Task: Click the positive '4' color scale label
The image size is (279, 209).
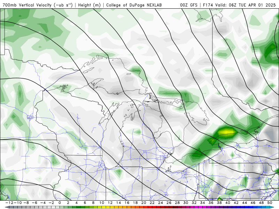Action: (76, 203)
